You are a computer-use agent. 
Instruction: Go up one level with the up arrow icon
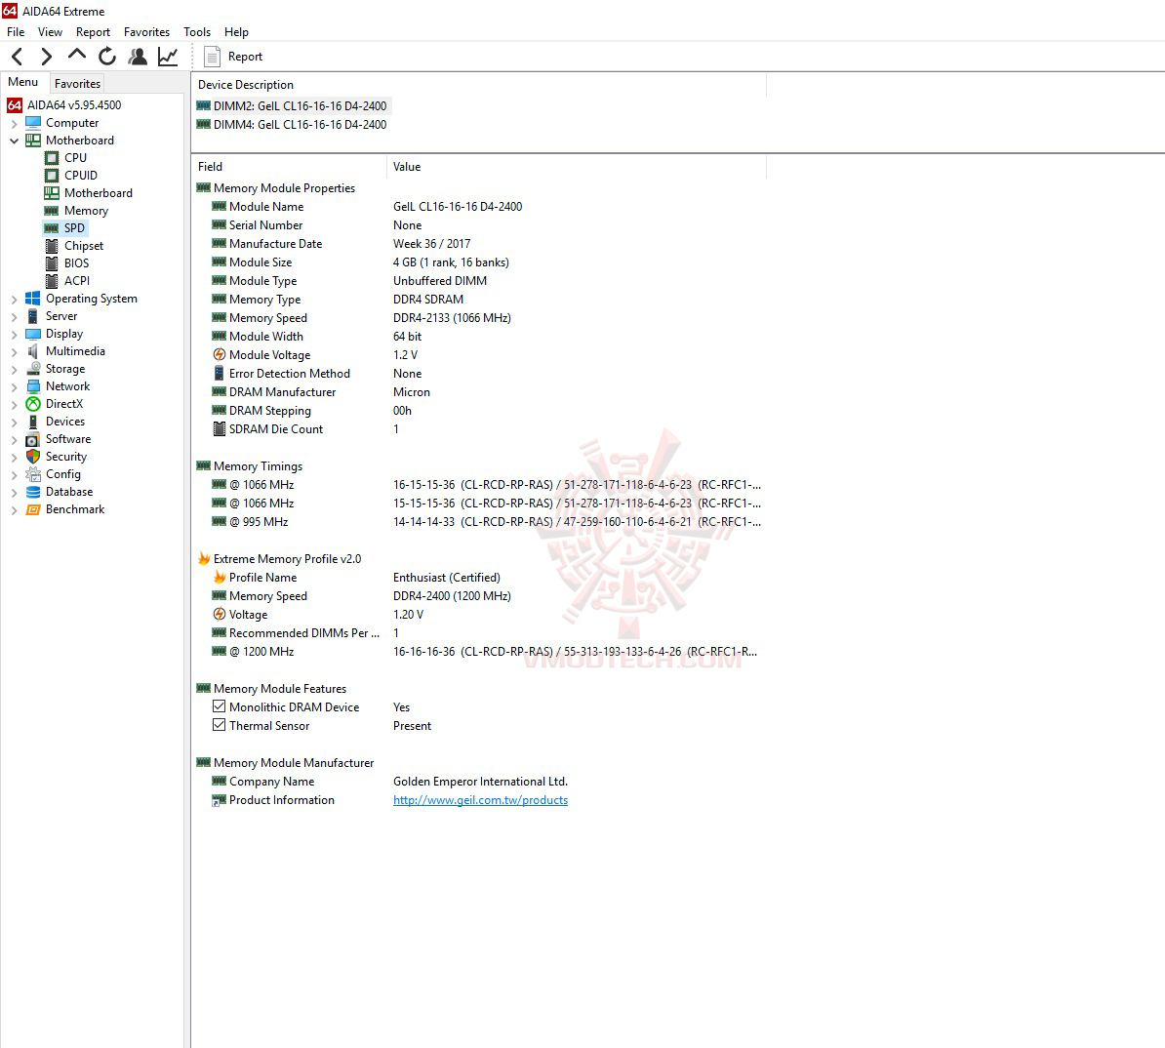tap(76, 55)
